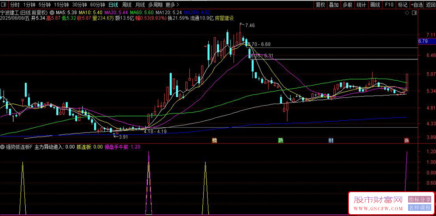The image size is (436, 216).
Task: Click the 6.35 - 6.31 gap label
Action: tap(262, 56)
